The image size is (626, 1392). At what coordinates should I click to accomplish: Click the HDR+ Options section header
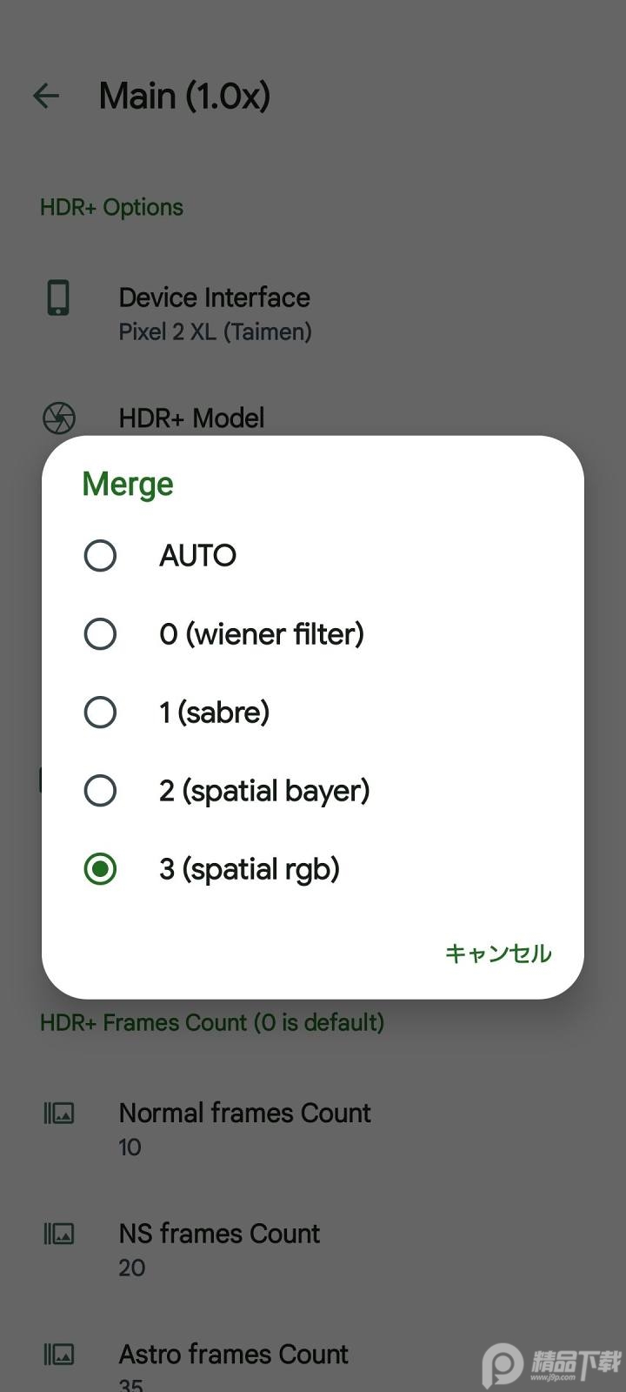(x=111, y=207)
